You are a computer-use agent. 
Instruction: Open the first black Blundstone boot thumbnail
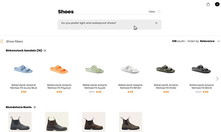(x=20, y=122)
